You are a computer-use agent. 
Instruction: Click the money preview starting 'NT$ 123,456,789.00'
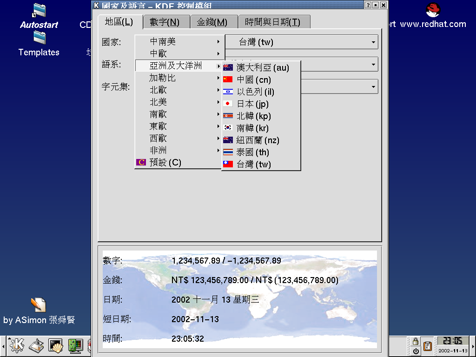tap(255, 280)
